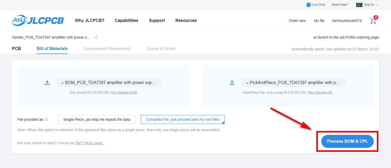Image resolution: width=391 pixels, height=168 pixels.
Task: Click the BOM upload arrow icon
Action: (47, 83)
